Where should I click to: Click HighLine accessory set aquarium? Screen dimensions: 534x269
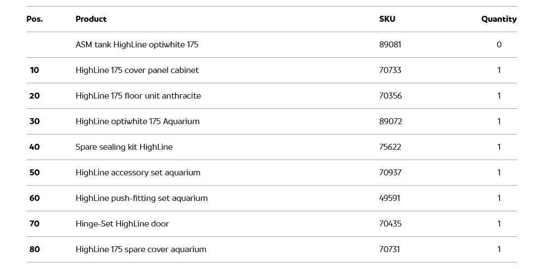[x=138, y=173]
